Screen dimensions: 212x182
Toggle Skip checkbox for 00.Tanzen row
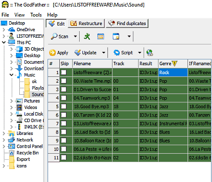tap(64, 115)
